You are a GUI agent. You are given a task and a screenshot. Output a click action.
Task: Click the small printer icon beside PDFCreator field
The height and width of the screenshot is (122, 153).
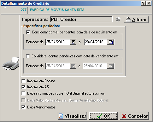(118, 19)
